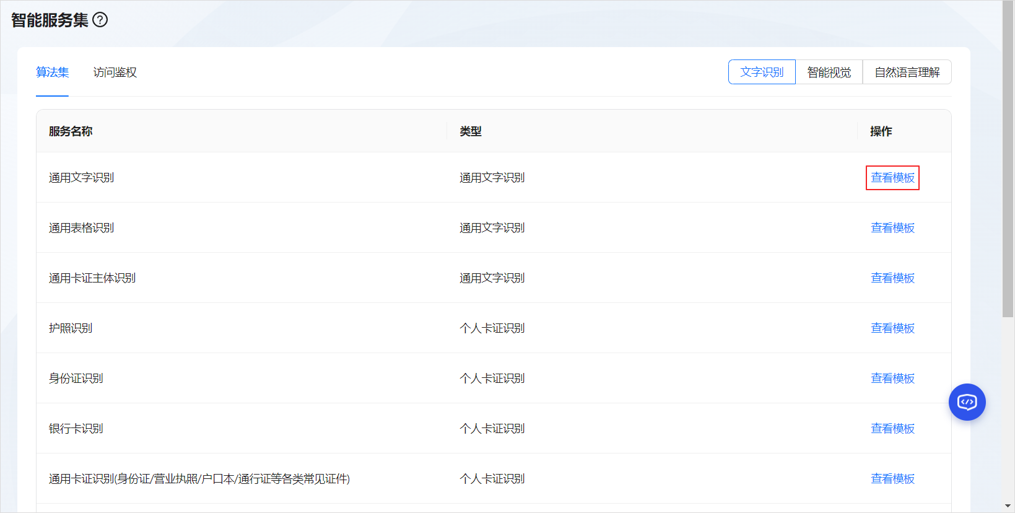Click the 护照识别 service name

[x=71, y=328]
